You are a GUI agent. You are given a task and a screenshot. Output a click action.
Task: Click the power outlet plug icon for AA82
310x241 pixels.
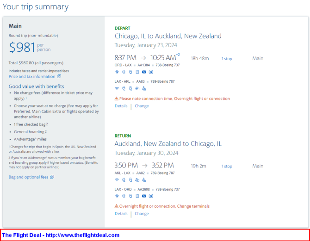click(124, 180)
